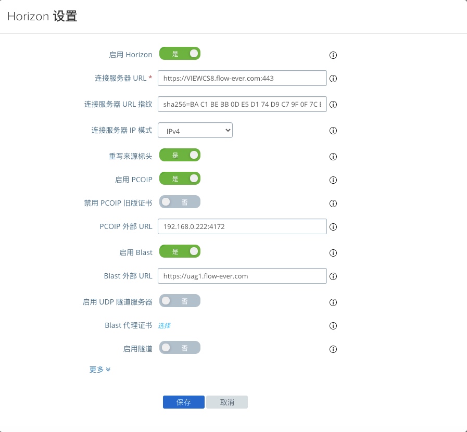Disable the 启用 Horizon toggle
Image resolution: width=467 pixels, height=432 pixels.
180,54
